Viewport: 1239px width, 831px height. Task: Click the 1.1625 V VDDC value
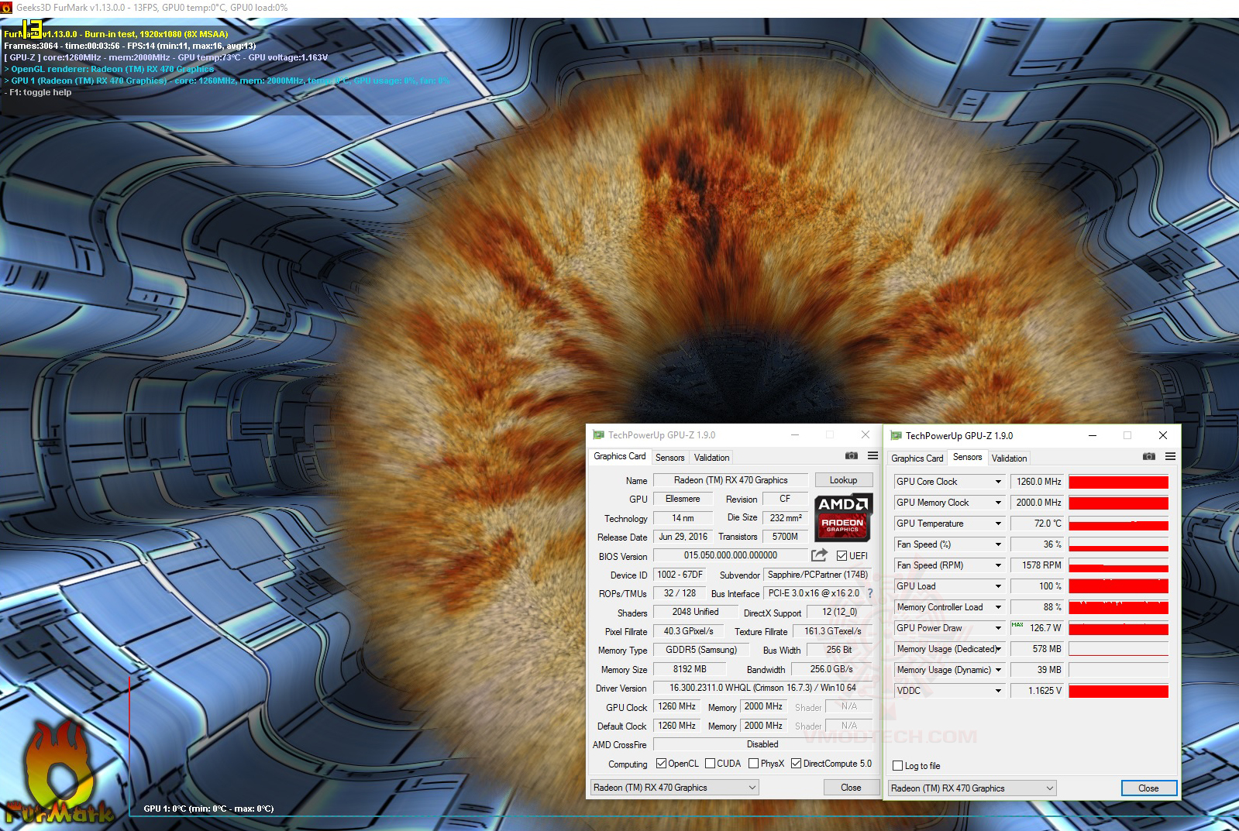[1038, 691]
